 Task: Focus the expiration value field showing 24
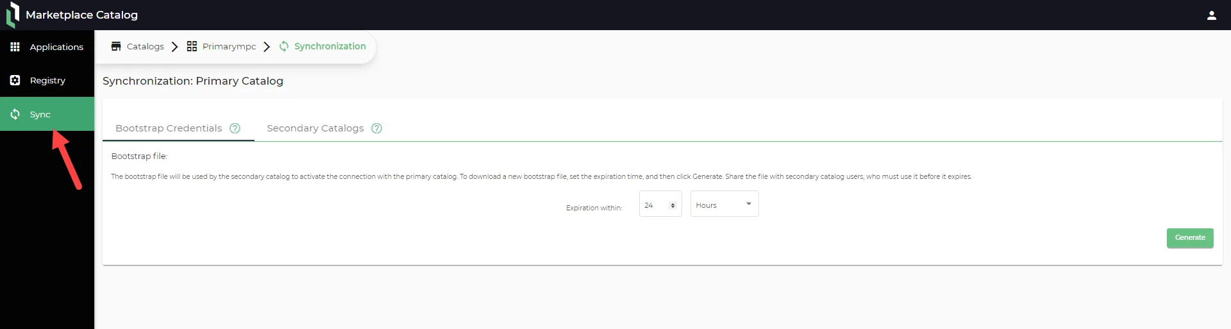click(x=660, y=204)
